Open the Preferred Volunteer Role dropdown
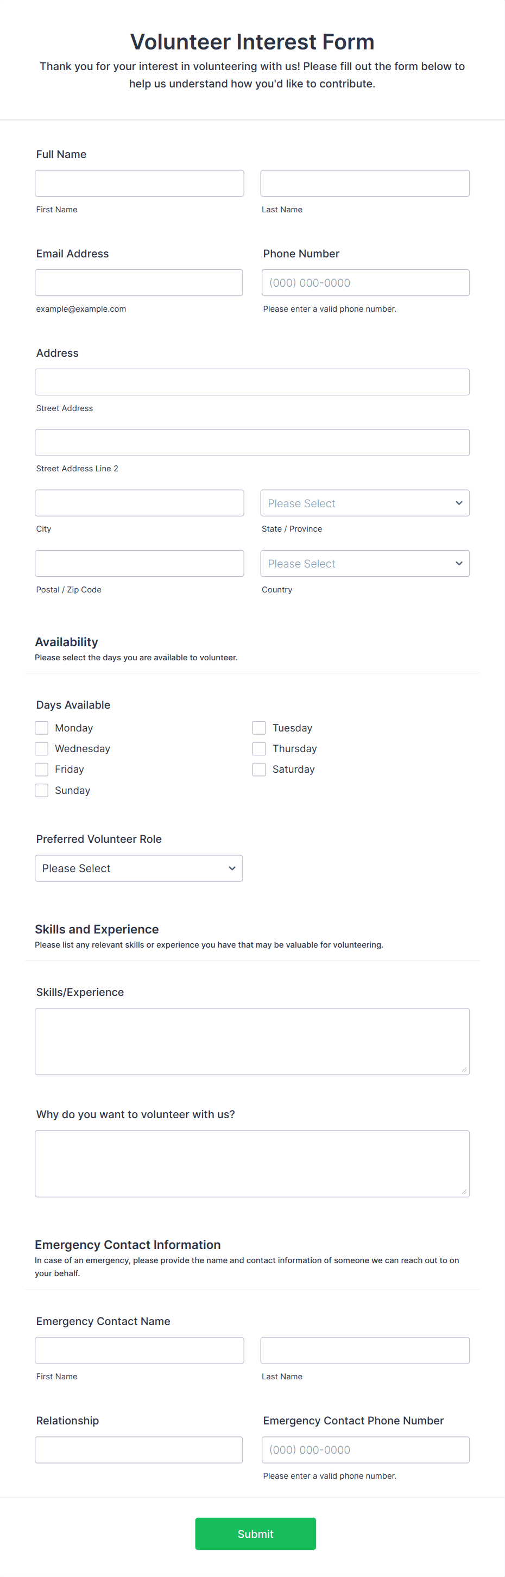505x1577 pixels. [x=139, y=868]
